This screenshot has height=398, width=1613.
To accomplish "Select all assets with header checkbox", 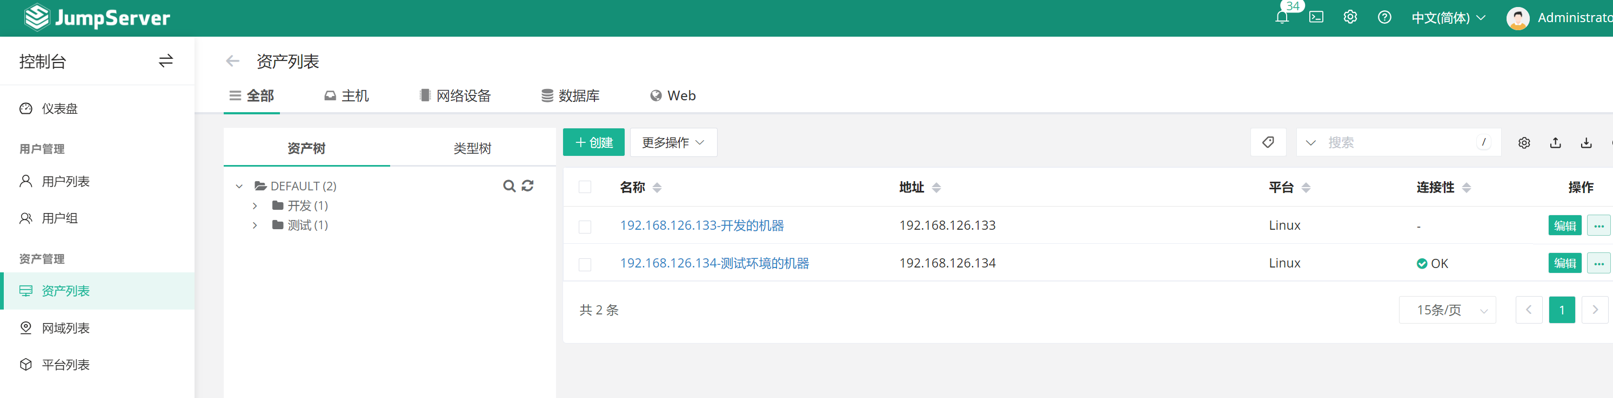I will pos(585,188).
